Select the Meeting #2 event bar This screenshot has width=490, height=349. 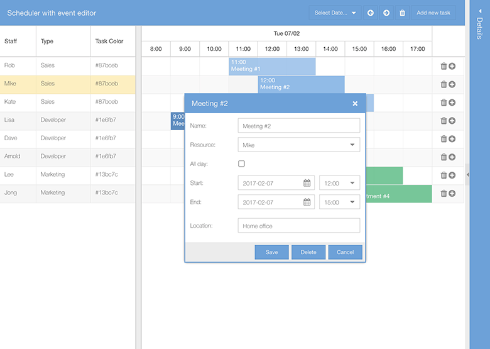coord(302,84)
